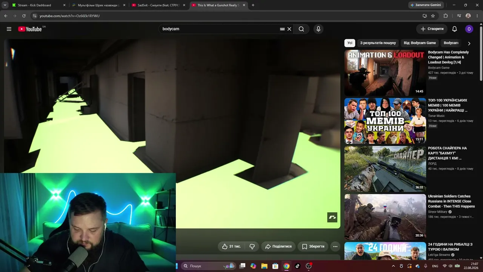Start voice search with the microphone
This screenshot has height=272, width=483.
click(318, 29)
